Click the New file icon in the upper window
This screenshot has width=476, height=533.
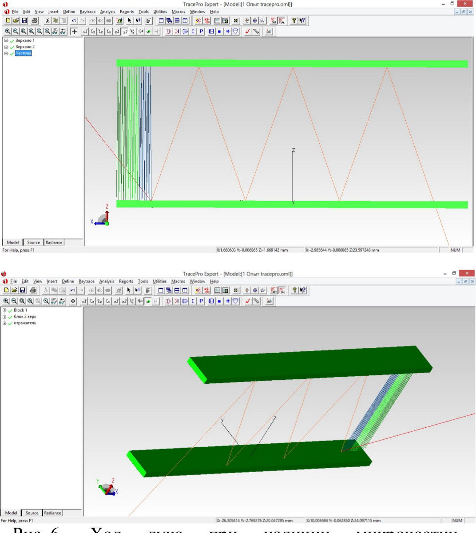coord(8,20)
